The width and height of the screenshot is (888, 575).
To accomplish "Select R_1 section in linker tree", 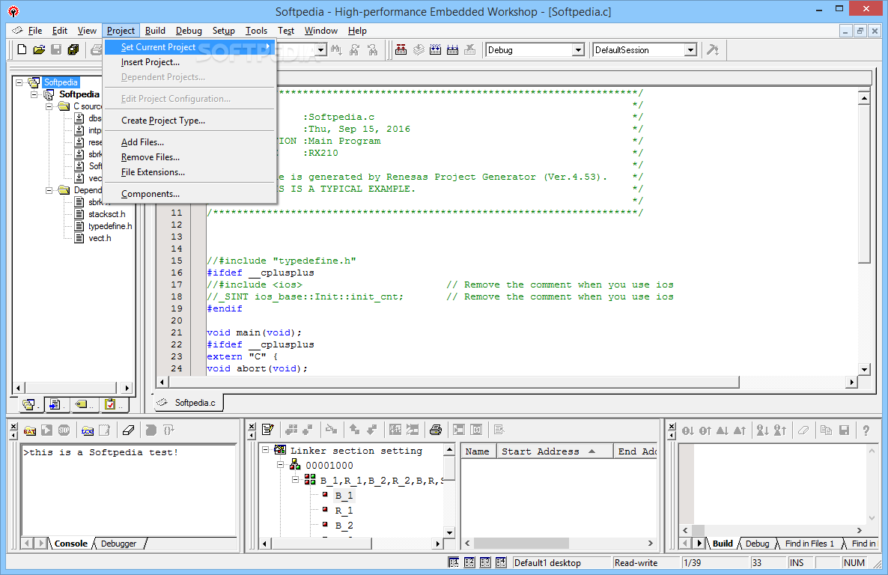I will click(344, 511).
